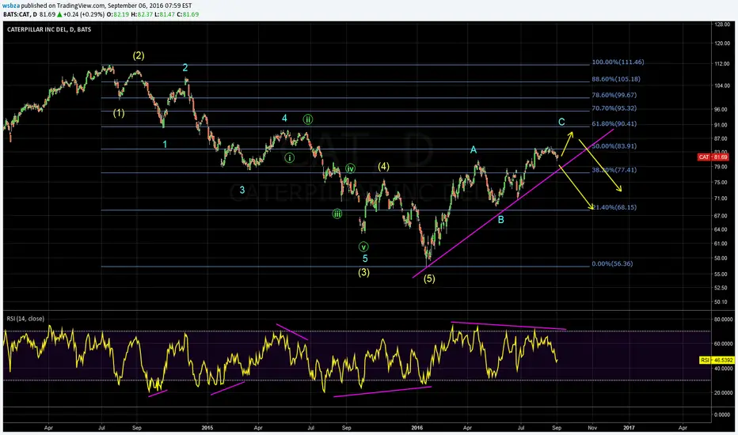Select the 100.00%(111.46) Fibonacci label
This screenshot has width=738, height=435.
point(619,62)
